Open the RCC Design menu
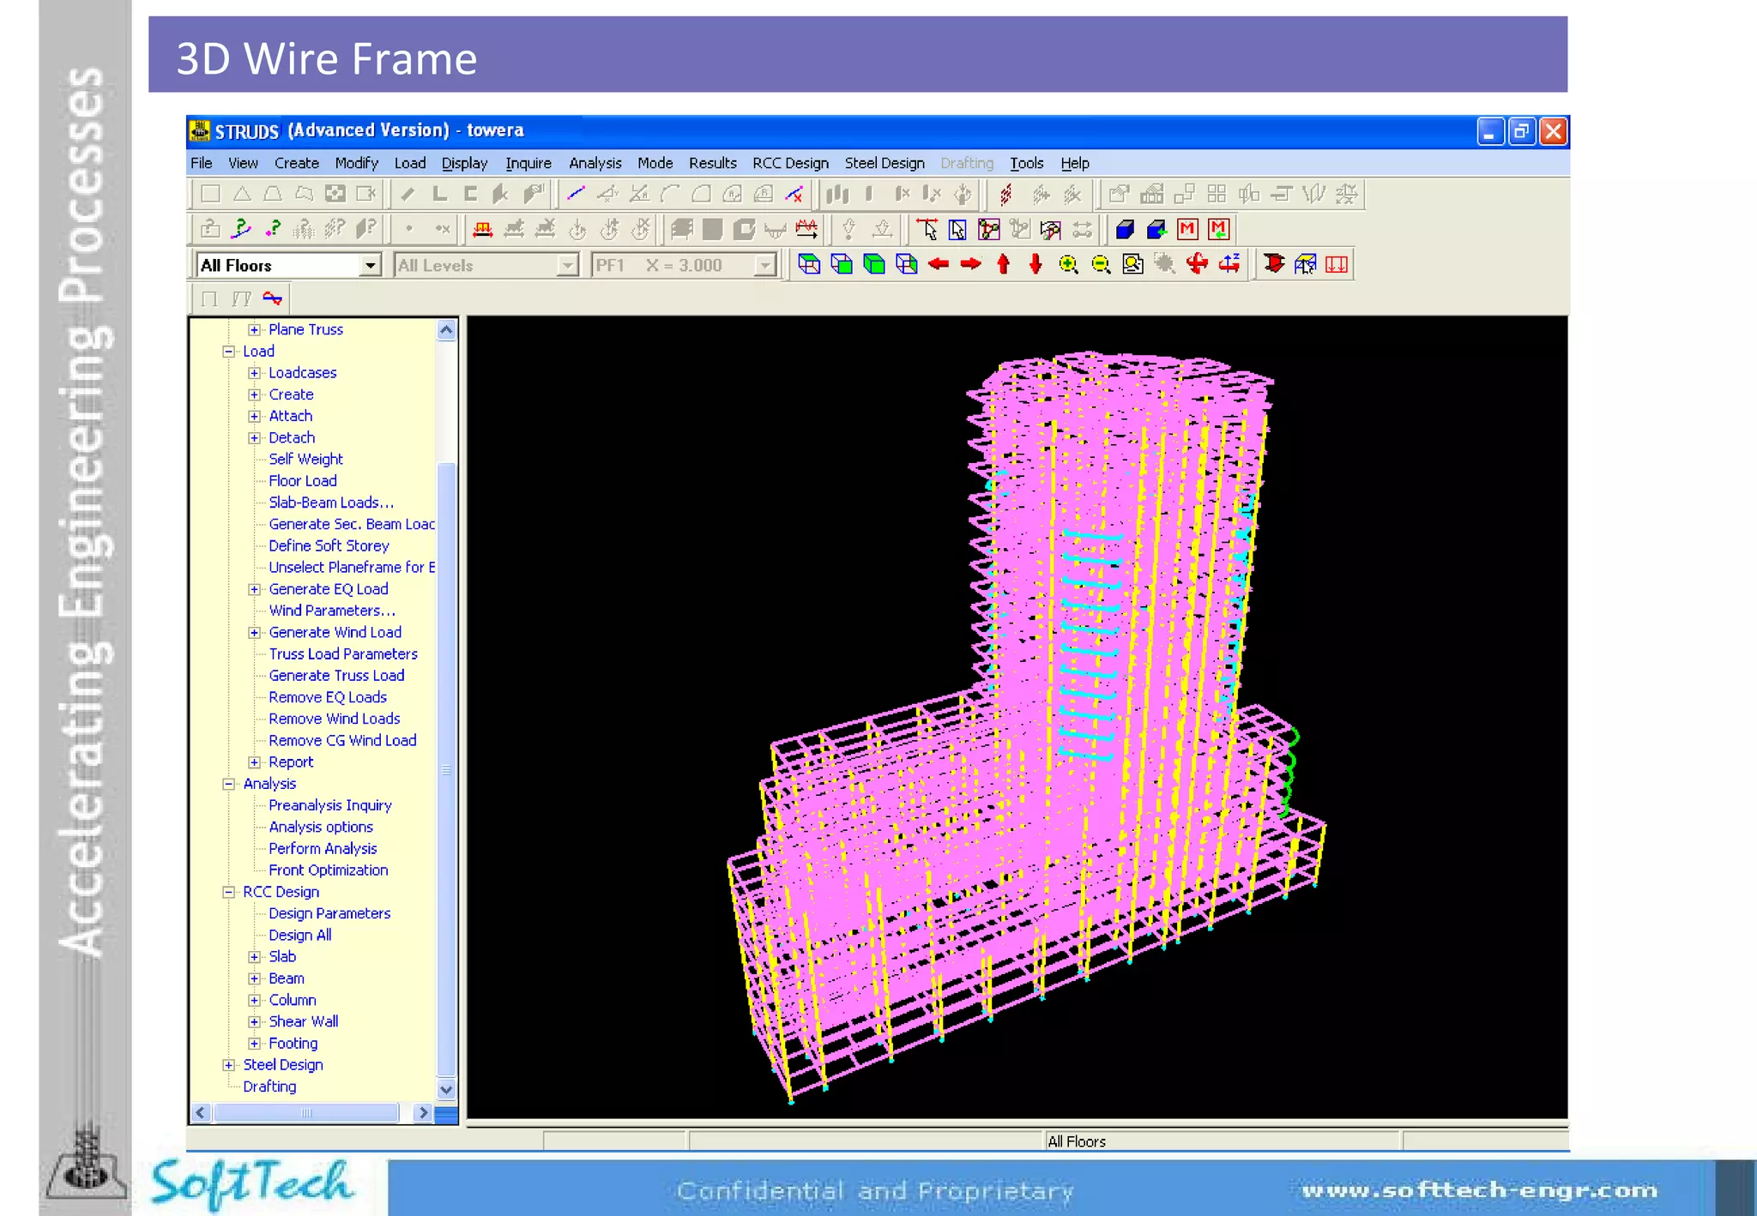The height and width of the screenshot is (1216, 1757). click(790, 163)
